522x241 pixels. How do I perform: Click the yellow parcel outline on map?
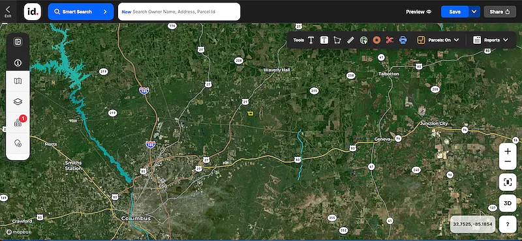click(251, 114)
